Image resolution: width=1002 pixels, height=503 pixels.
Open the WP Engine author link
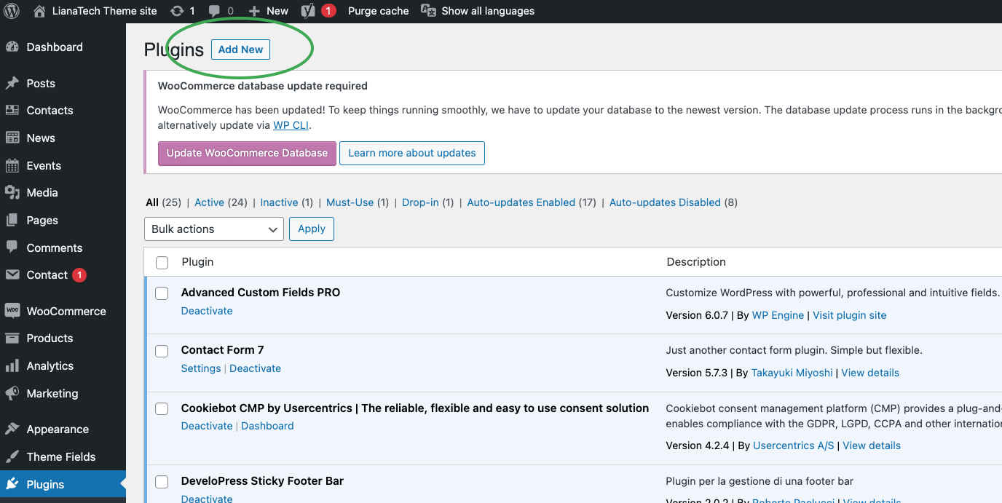778,315
